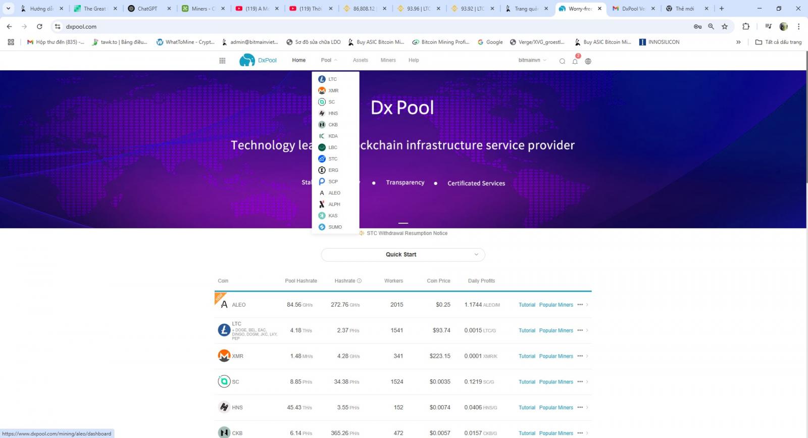
Task: Open the STC Withdrawal Resumption Notice
Action: point(407,233)
